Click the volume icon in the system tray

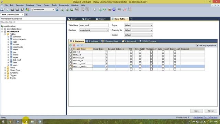pyautogui.click(x=205, y=122)
